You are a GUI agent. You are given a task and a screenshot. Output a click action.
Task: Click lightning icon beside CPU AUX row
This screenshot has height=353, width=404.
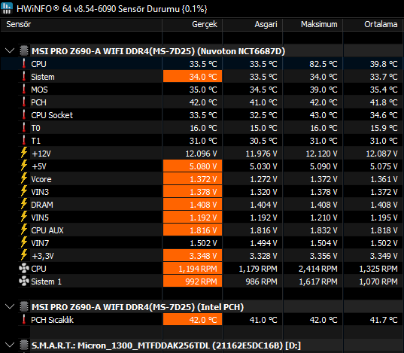point(24,230)
